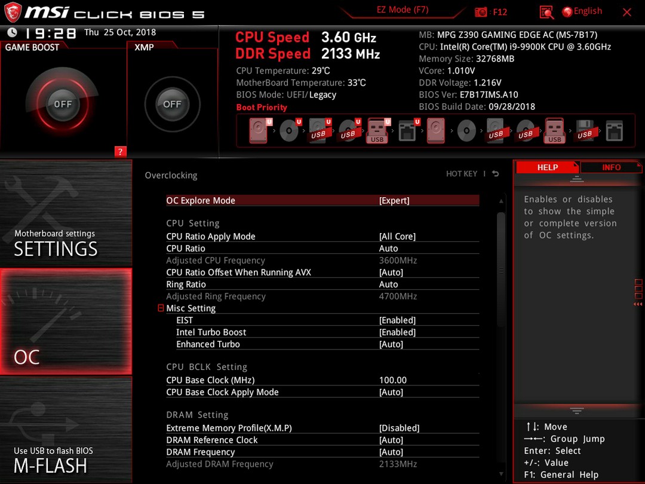Viewport: 645px width, 484px height.
Task: Open CPU Ratio Offset When Running AVX option
Action: click(322, 272)
